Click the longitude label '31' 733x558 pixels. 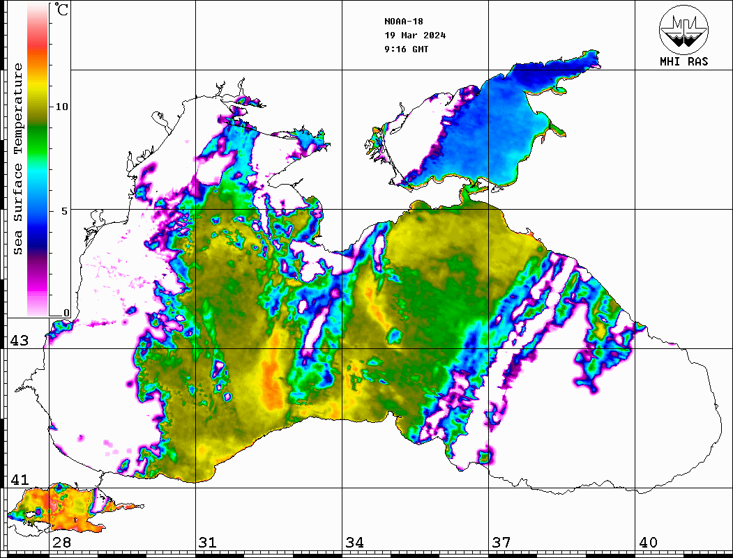208,542
